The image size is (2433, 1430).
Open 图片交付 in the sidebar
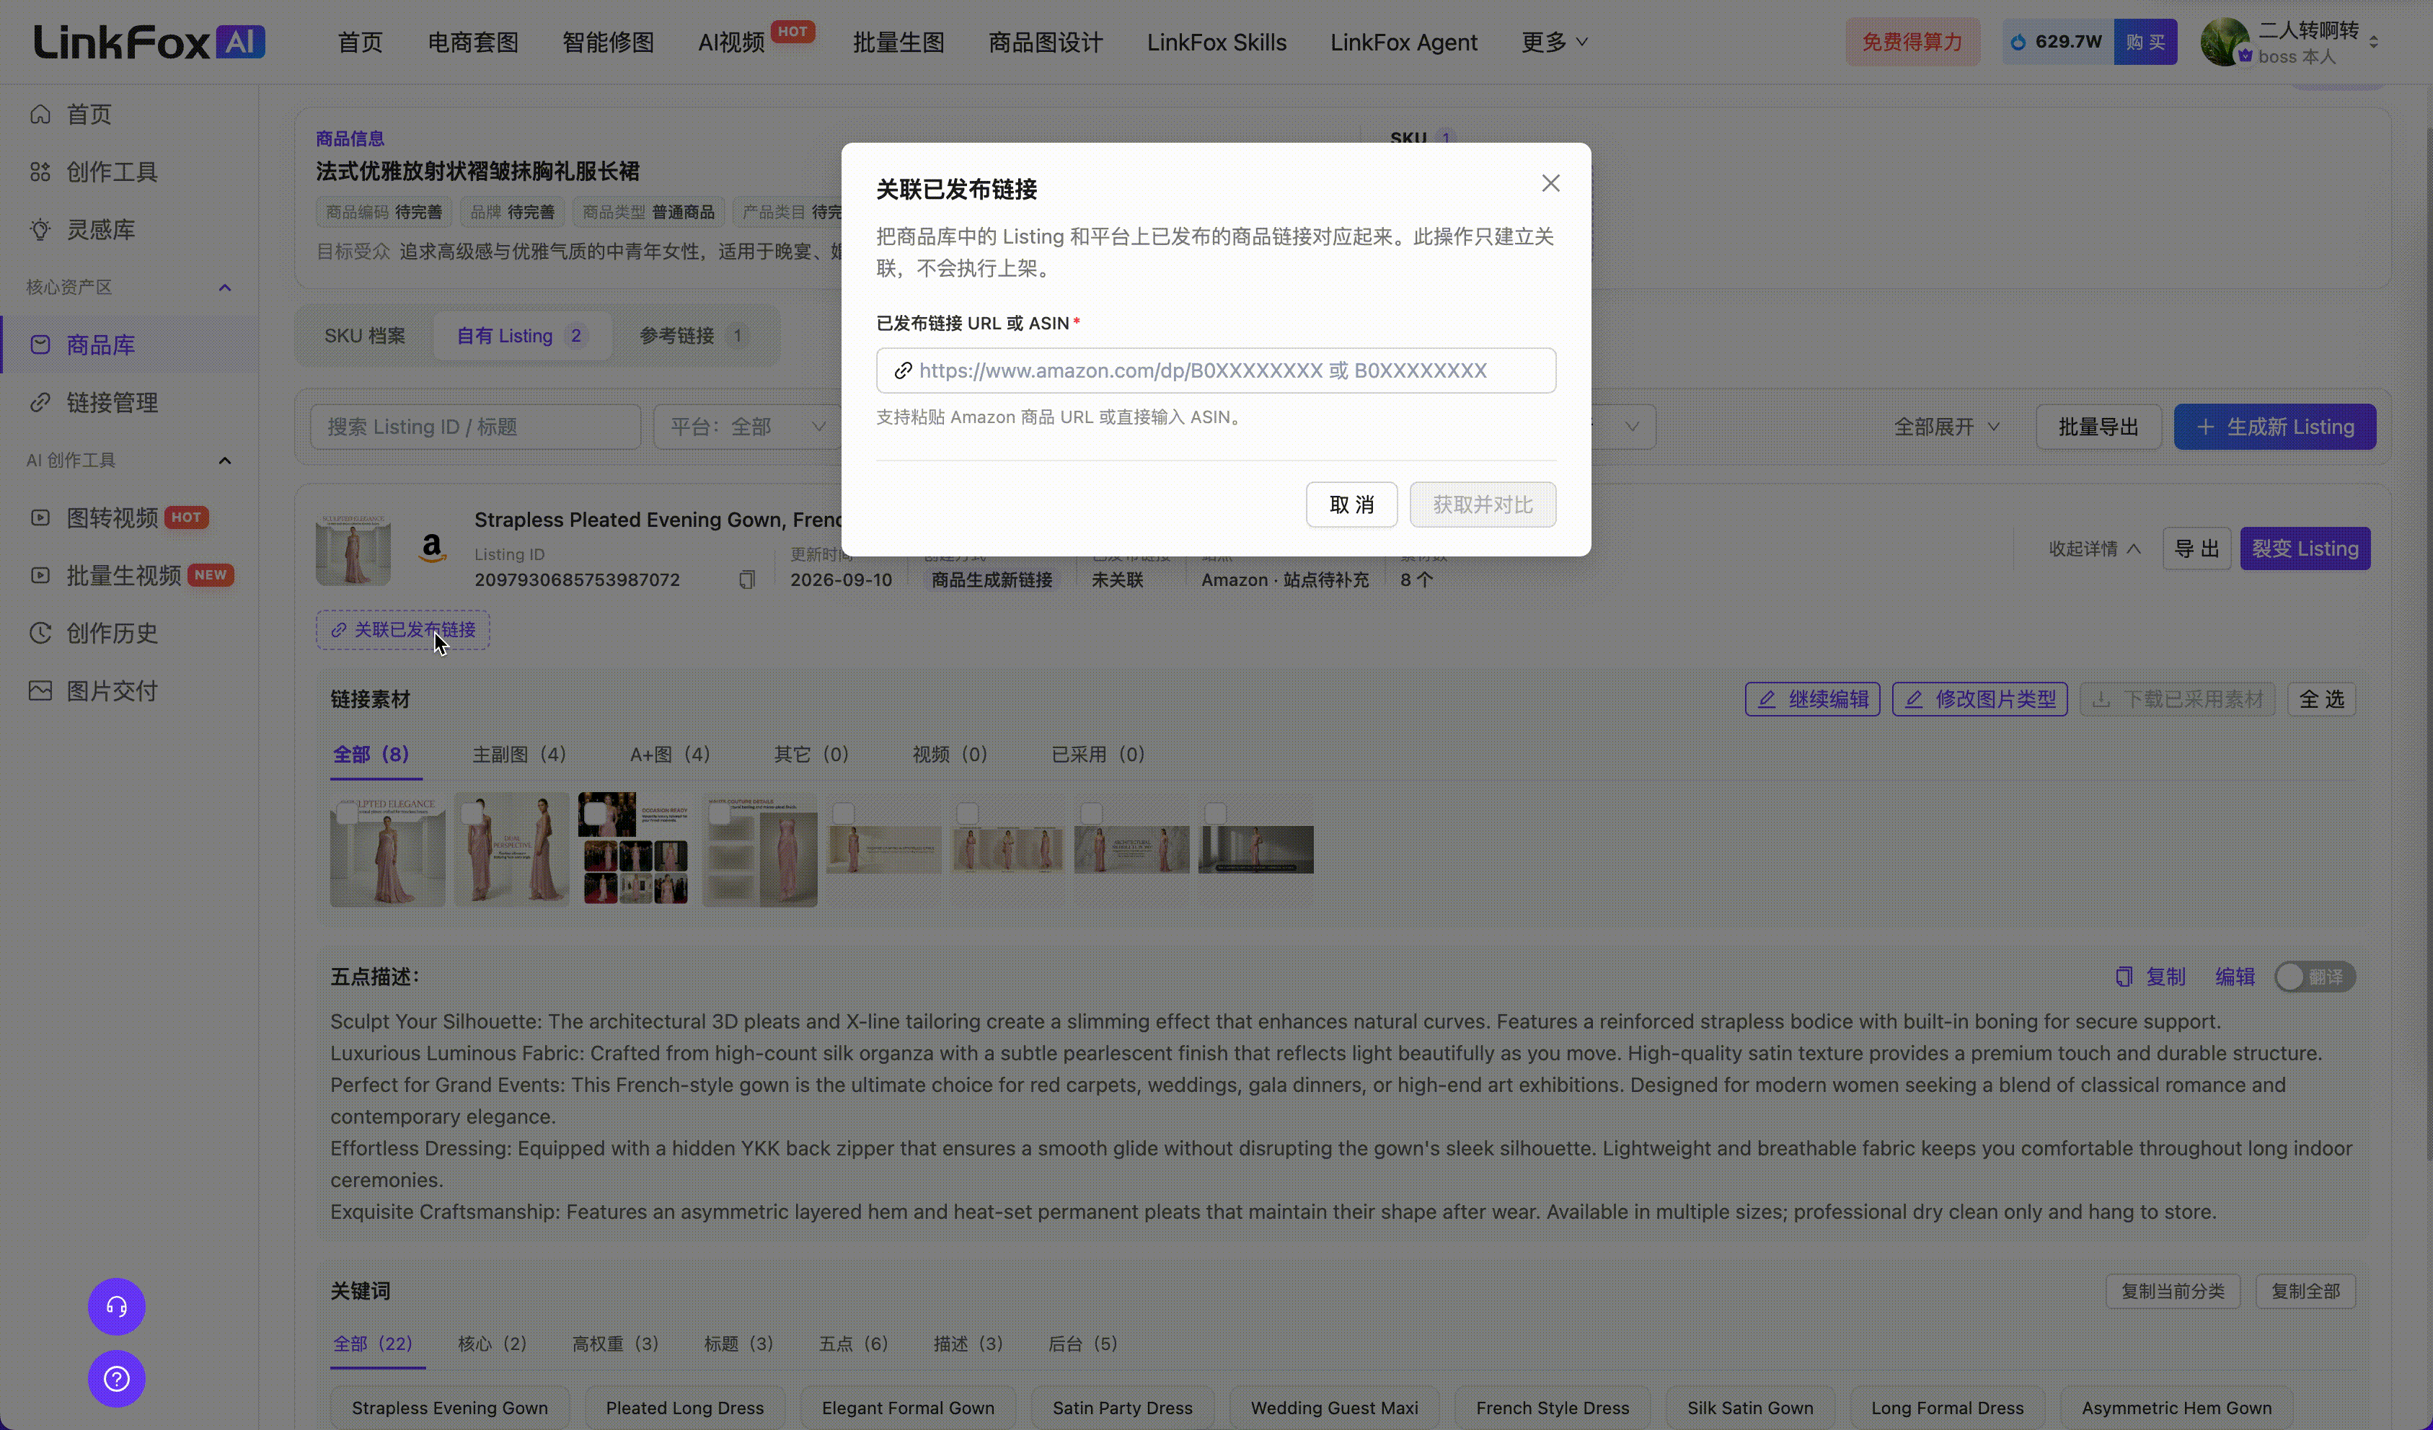click(111, 691)
